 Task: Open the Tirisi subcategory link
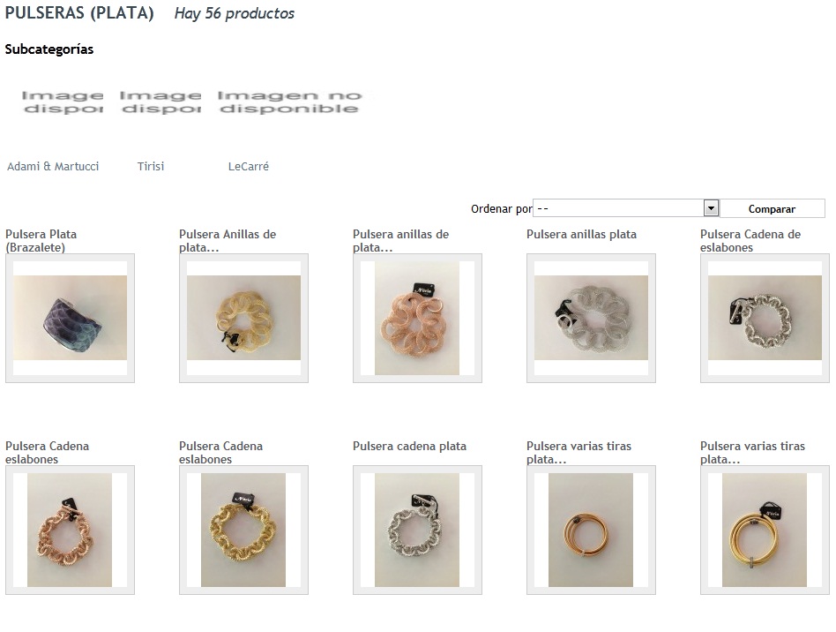point(150,167)
